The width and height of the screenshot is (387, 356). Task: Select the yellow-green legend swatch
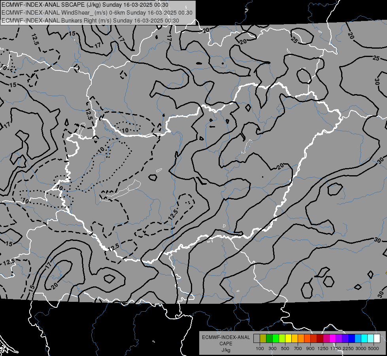click(x=282, y=339)
